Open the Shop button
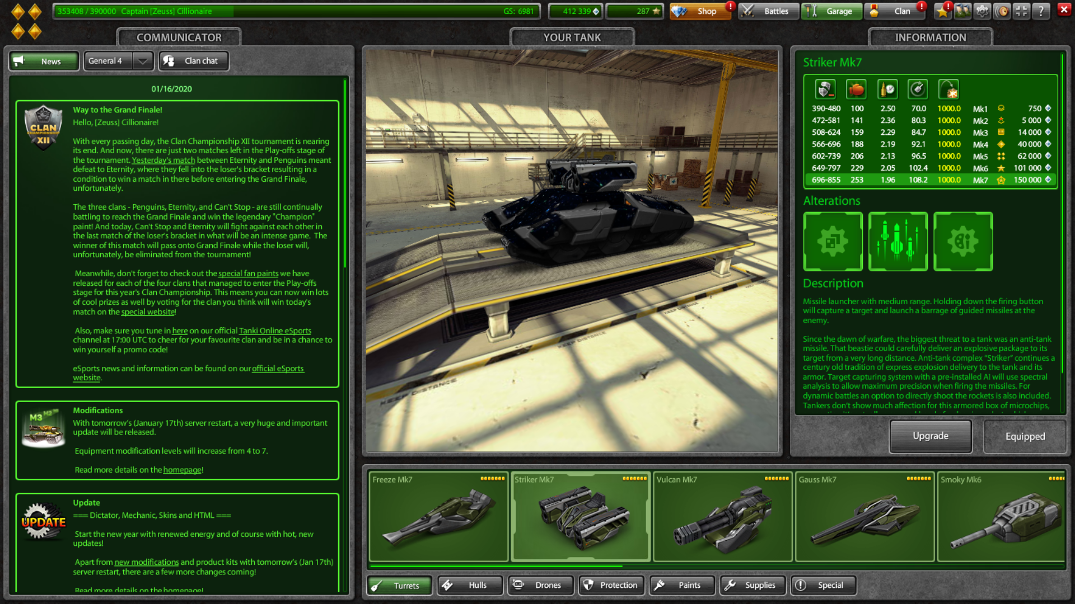The width and height of the screenshot is (1075, 604). click(700, 11)
